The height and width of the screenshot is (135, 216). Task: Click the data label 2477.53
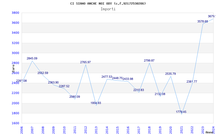(x=107, y=77)
